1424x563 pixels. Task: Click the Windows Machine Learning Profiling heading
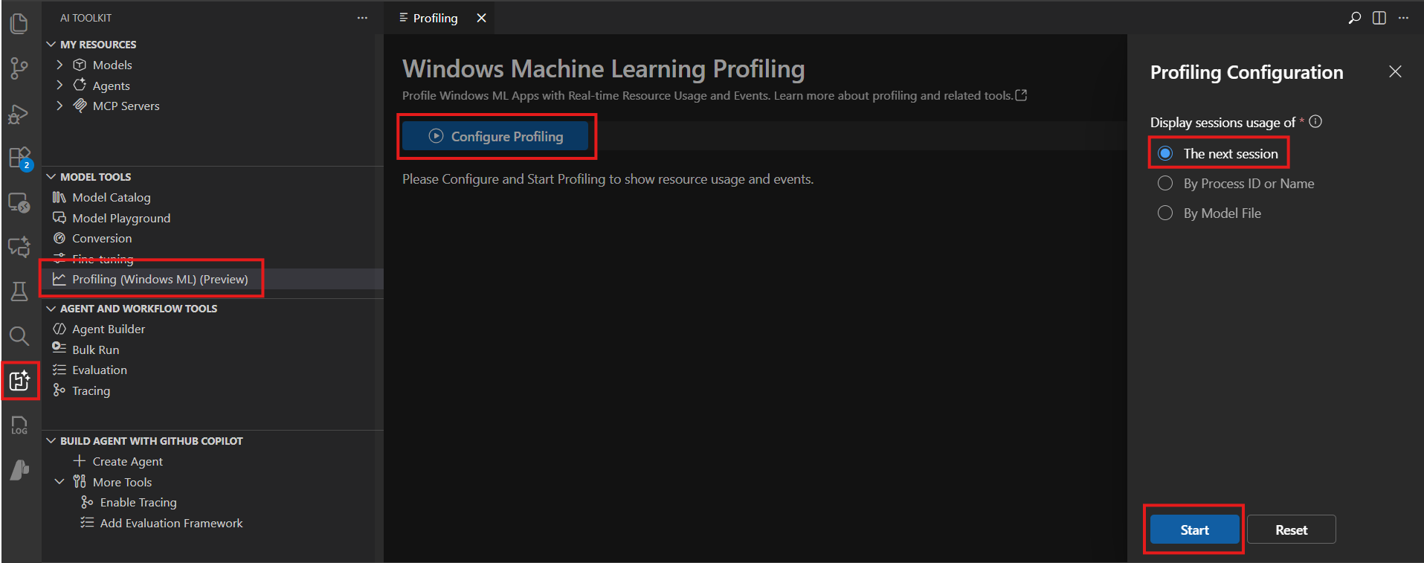click(x=603, y=68)
